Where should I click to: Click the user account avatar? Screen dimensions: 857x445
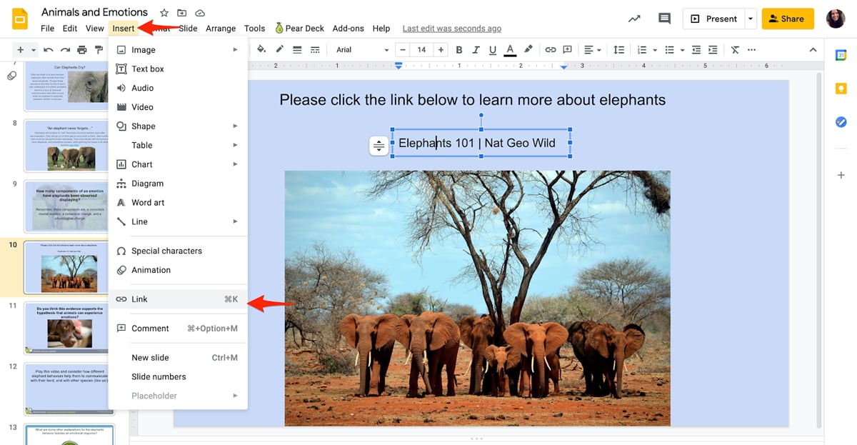click(x=836, y=19)
